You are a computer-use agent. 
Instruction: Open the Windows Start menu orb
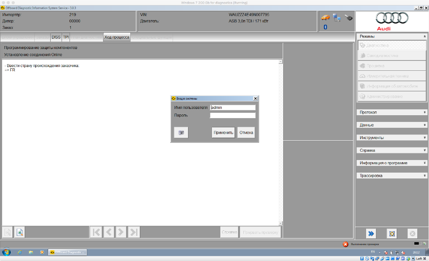click(x=7, y=252)
